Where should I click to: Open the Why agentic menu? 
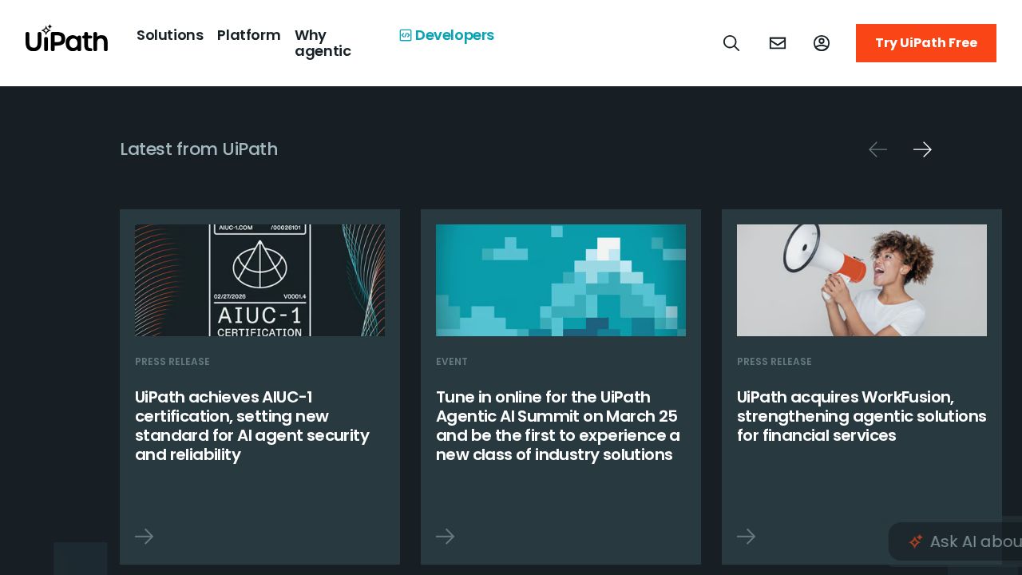pyautogui.click(x=323, y=43)
